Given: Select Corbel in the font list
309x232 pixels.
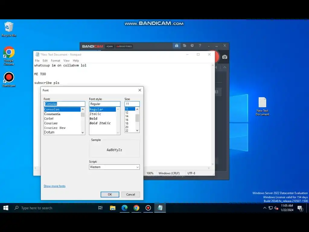Looking at the screenshot, I should (62, 118).
